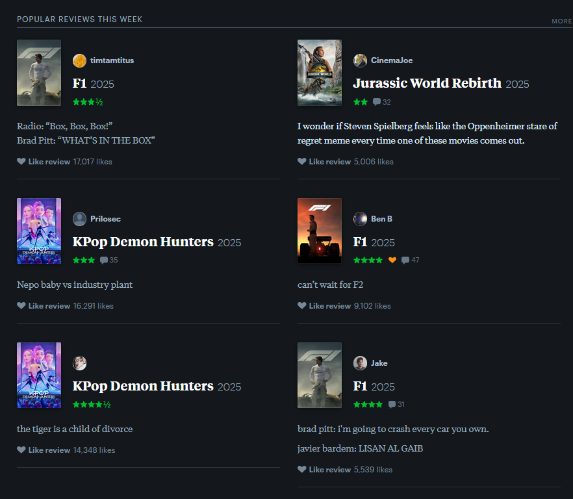Image resolution: width=573 pixels, height=499 pixels.
Task: Click the three-star rating on Prilosec's review
Action: 84,261
